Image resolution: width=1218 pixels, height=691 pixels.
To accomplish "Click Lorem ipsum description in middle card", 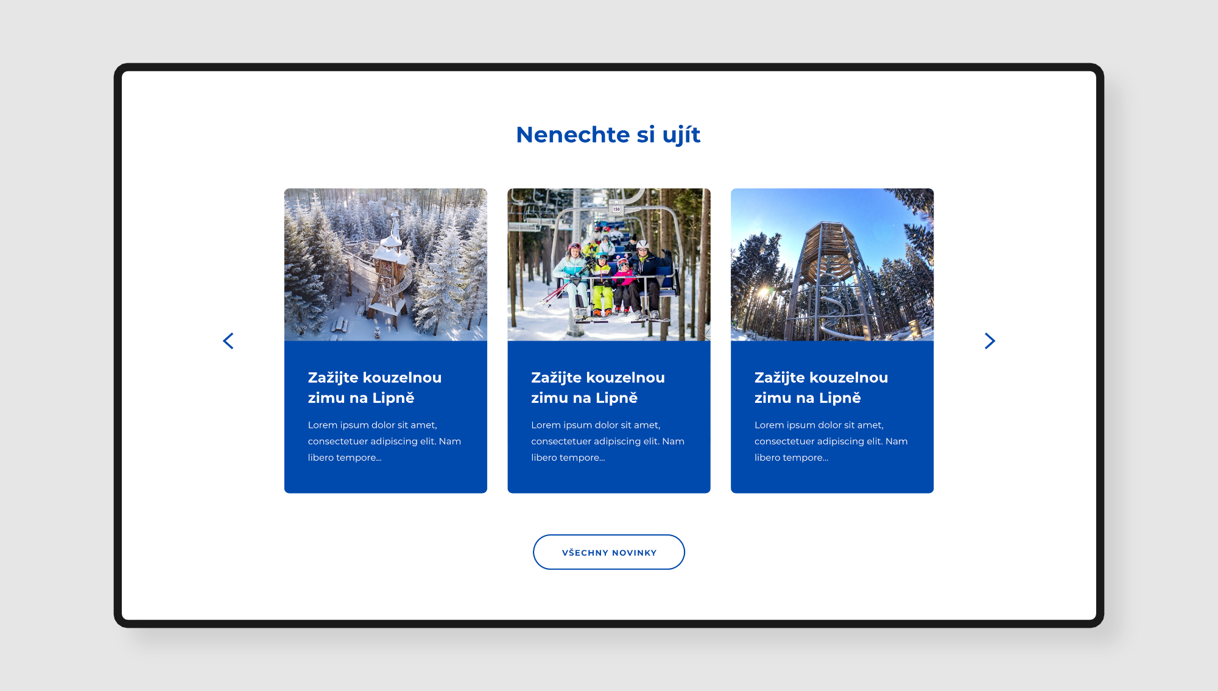I will (x=607, y=441).
